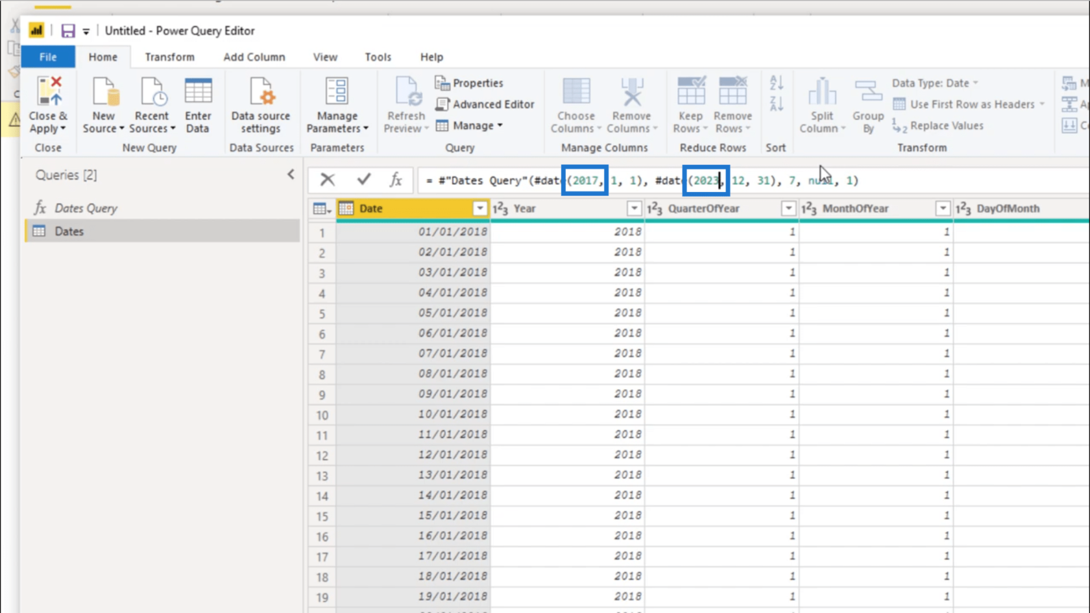Screen dimensions: 1090x613
Task: Open the Data Type: Date dropdown
Action: (935, 83)
